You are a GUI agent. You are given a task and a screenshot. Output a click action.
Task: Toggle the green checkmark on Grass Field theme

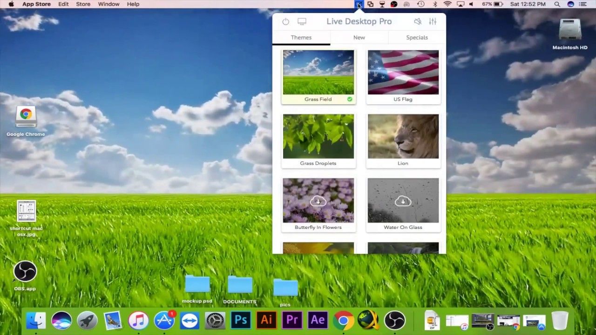[350, 99]
